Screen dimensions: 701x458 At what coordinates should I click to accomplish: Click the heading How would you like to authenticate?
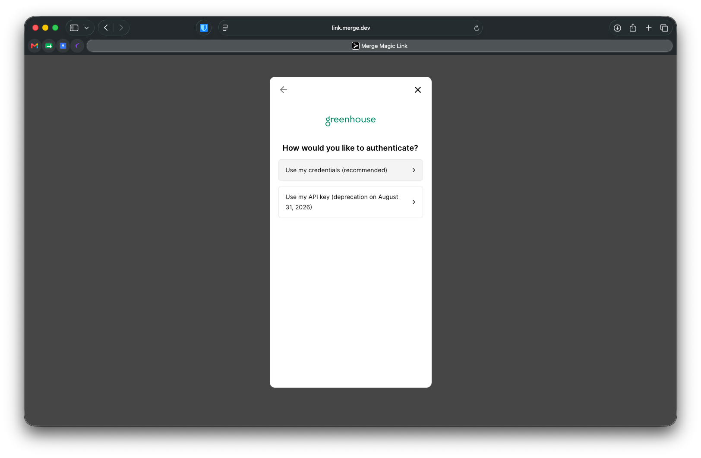[350, 148]
